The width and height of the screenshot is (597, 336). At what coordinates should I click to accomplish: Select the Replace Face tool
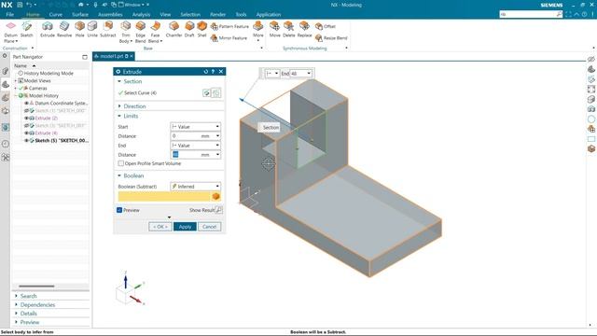tap(305, 29)
